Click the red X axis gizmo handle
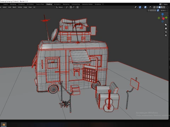170x127 pixels. (163, 19)
